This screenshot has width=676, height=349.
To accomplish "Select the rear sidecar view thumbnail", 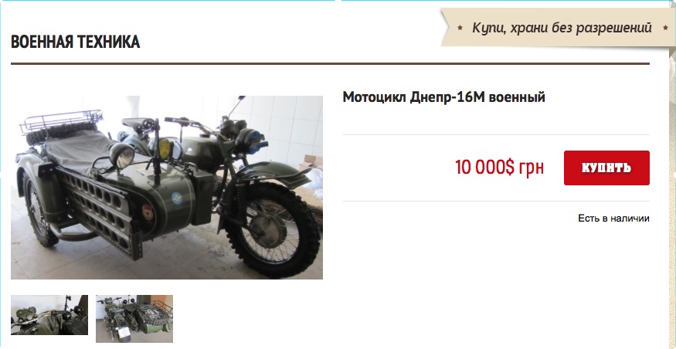I will (x=134, y=318).
